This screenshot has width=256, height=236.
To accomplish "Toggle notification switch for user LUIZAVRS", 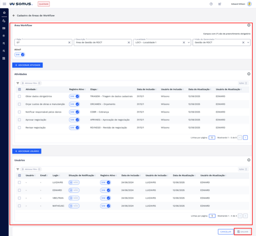I will [74, 183].
